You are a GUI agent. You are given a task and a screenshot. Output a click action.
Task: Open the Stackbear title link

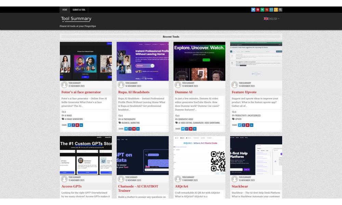(x=240, y=187)
